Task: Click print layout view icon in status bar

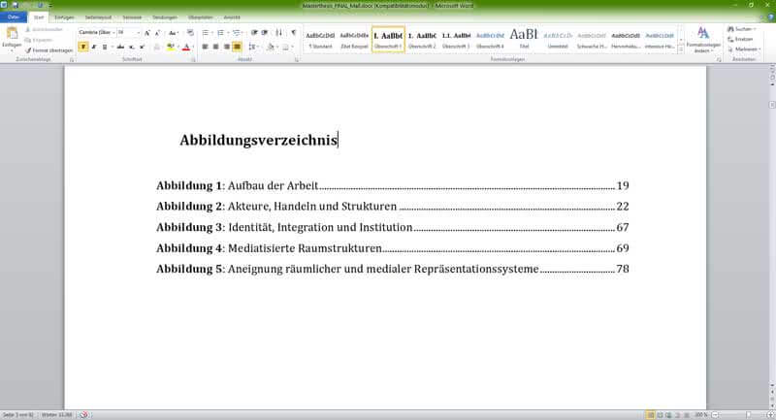Action: (651, 415)
